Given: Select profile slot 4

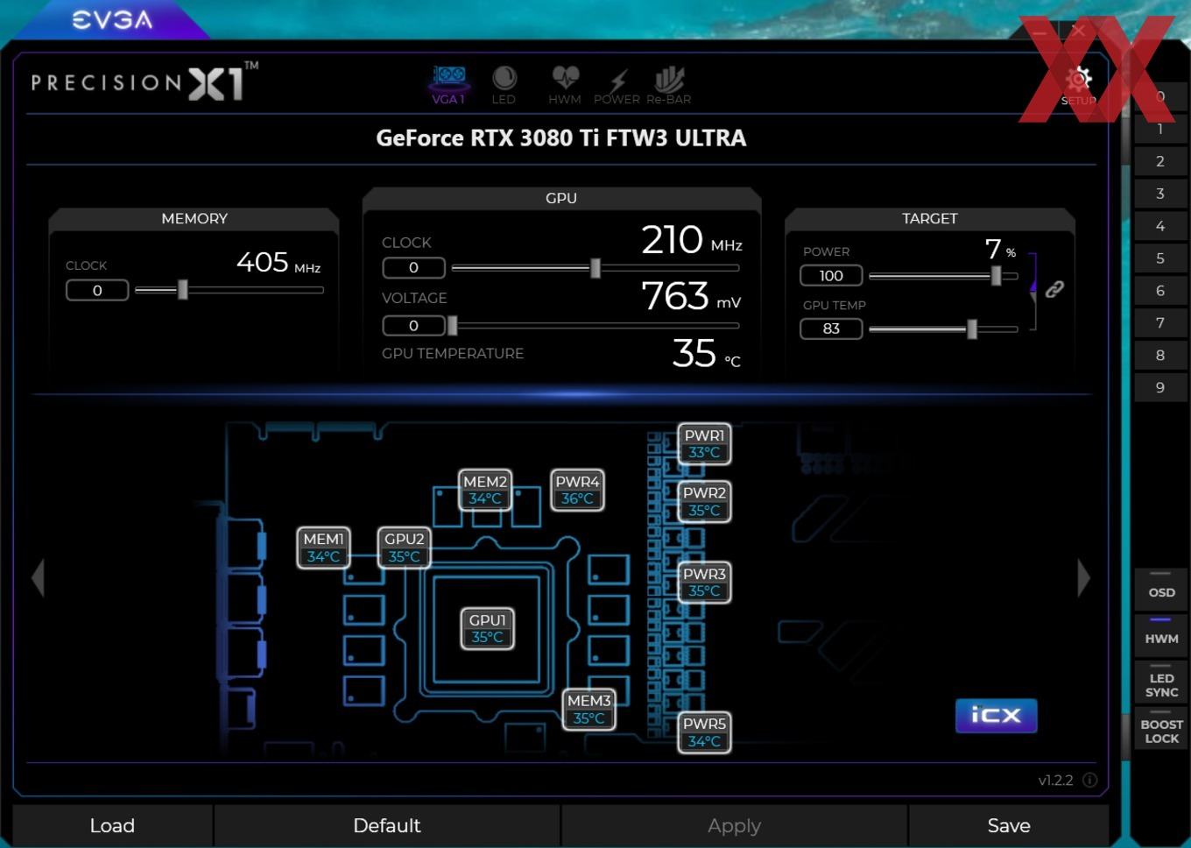Looking at the screenshot, I should pyautogui.click(x=1160, y=226).
